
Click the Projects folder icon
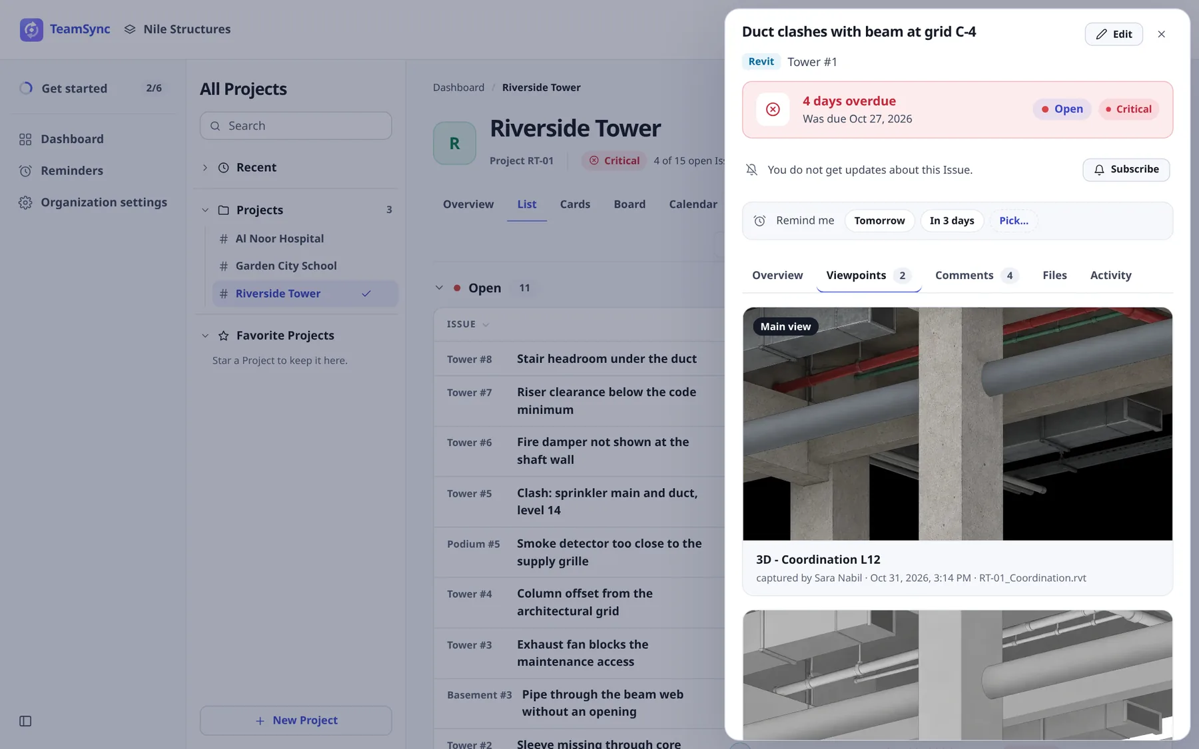pos(224,210)
